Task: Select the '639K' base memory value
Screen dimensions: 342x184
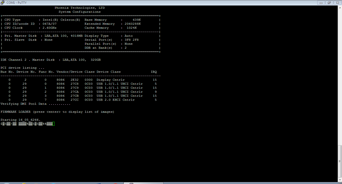Action: tap(137, 20)
